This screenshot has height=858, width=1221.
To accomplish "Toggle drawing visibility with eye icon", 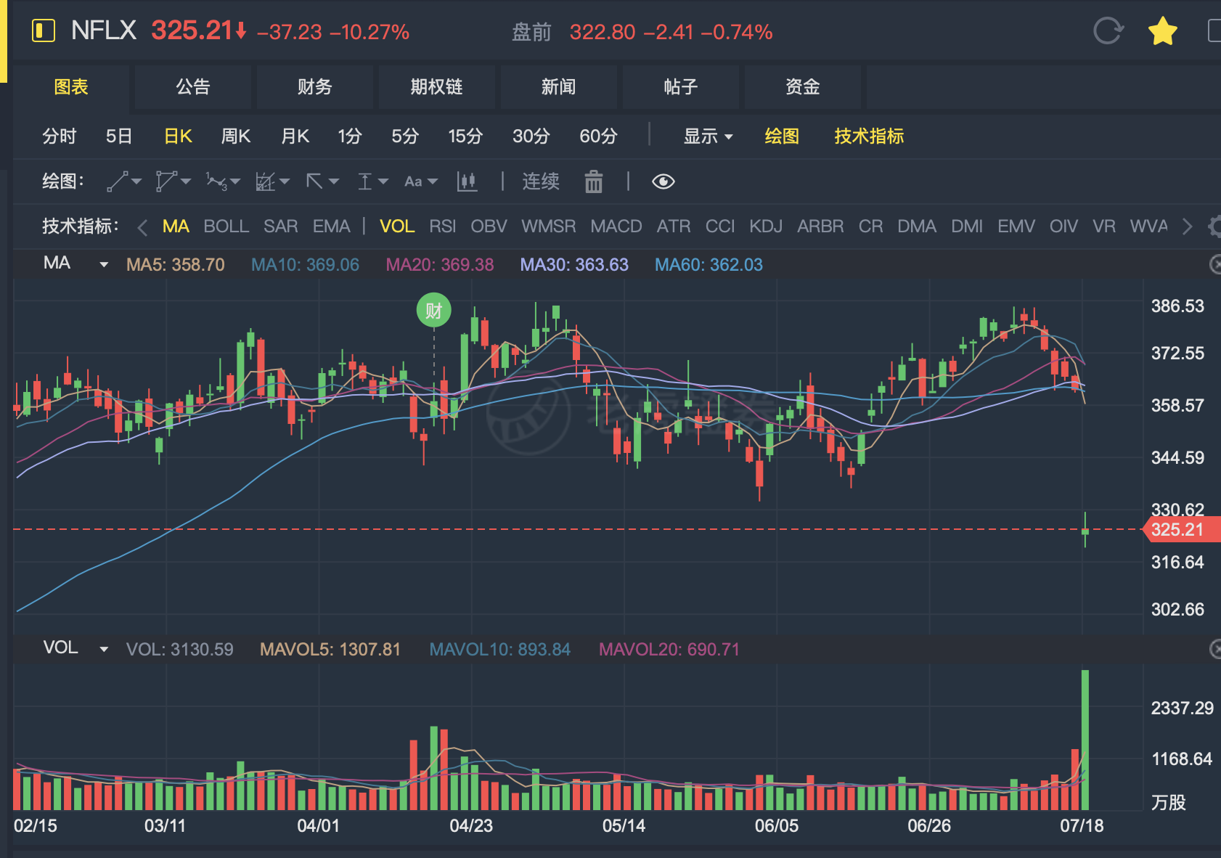I will [x=663, y=181].
